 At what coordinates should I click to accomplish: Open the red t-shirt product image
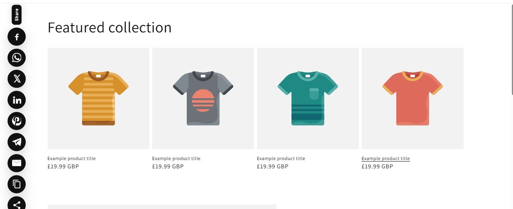pos(412,98)
